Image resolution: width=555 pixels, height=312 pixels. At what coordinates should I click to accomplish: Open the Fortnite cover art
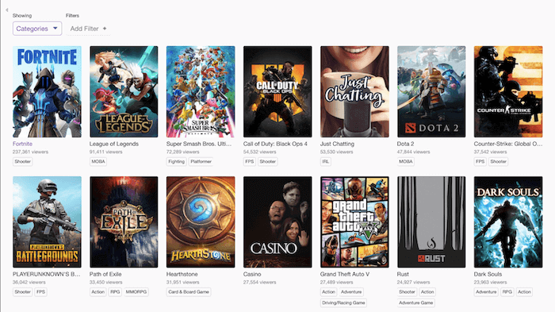coord(47,91)
